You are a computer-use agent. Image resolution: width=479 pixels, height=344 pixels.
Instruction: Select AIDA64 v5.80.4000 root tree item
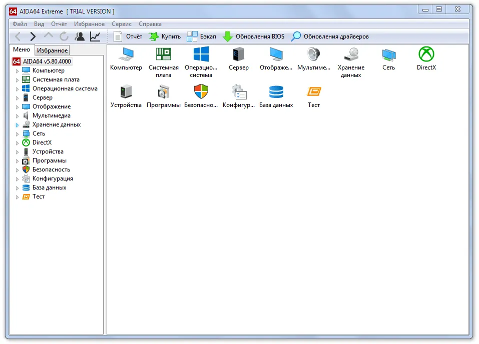(47, 61)
